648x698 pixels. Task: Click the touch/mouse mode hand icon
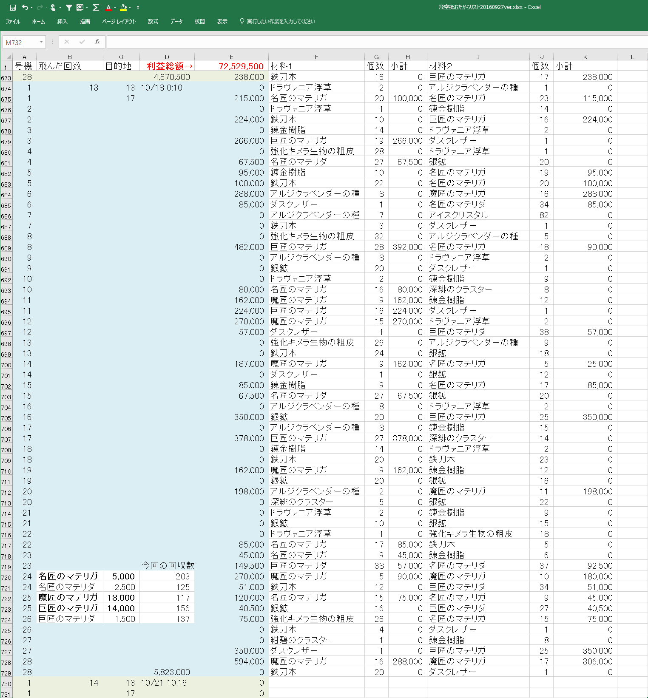(x=53, y=8)
